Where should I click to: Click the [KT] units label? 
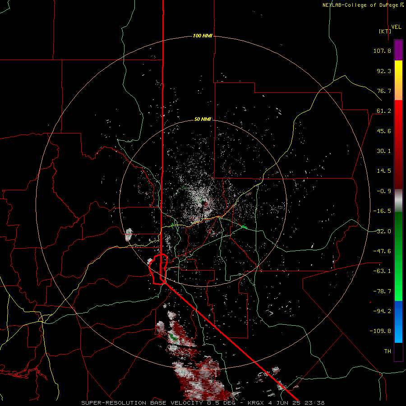(385, 31)
